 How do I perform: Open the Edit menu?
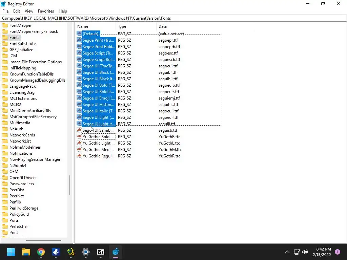(17, 11)
